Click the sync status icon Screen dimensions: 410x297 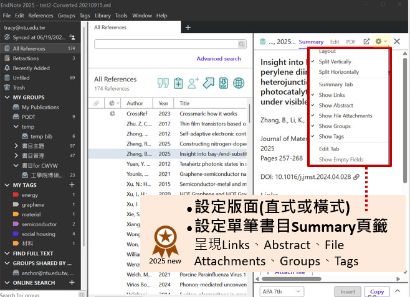[x=7, y=37]
